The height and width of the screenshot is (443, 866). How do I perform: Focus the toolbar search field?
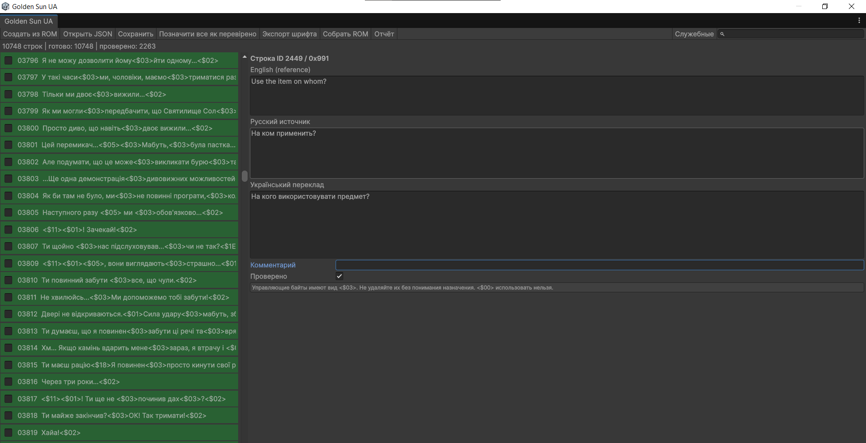click(x=791, y=34)
